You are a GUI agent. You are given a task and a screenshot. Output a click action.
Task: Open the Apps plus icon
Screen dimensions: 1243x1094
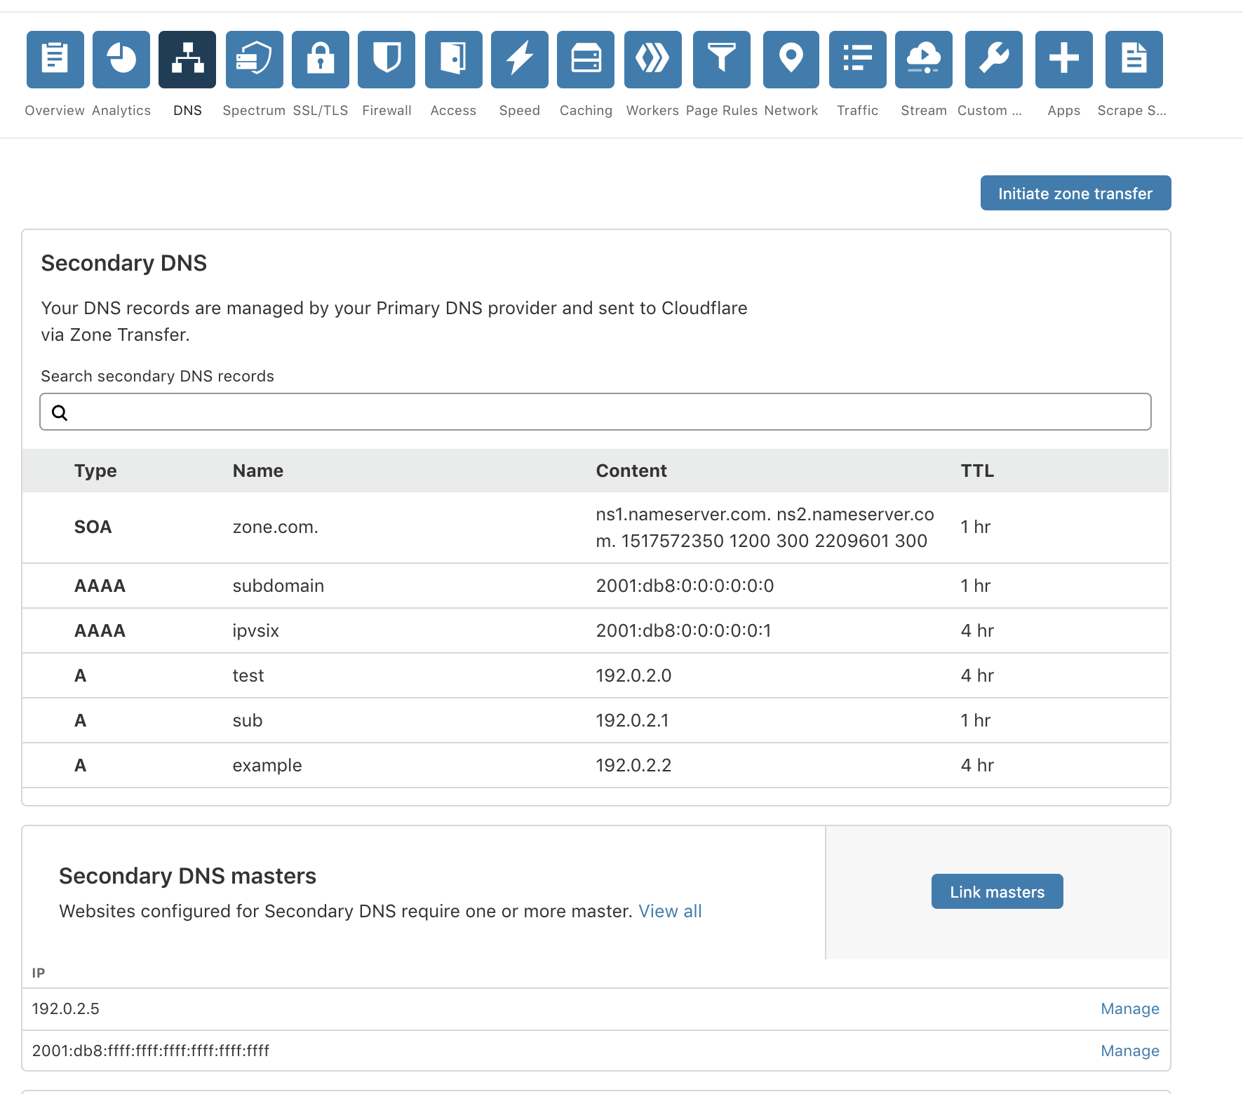tap(1064, 60)
